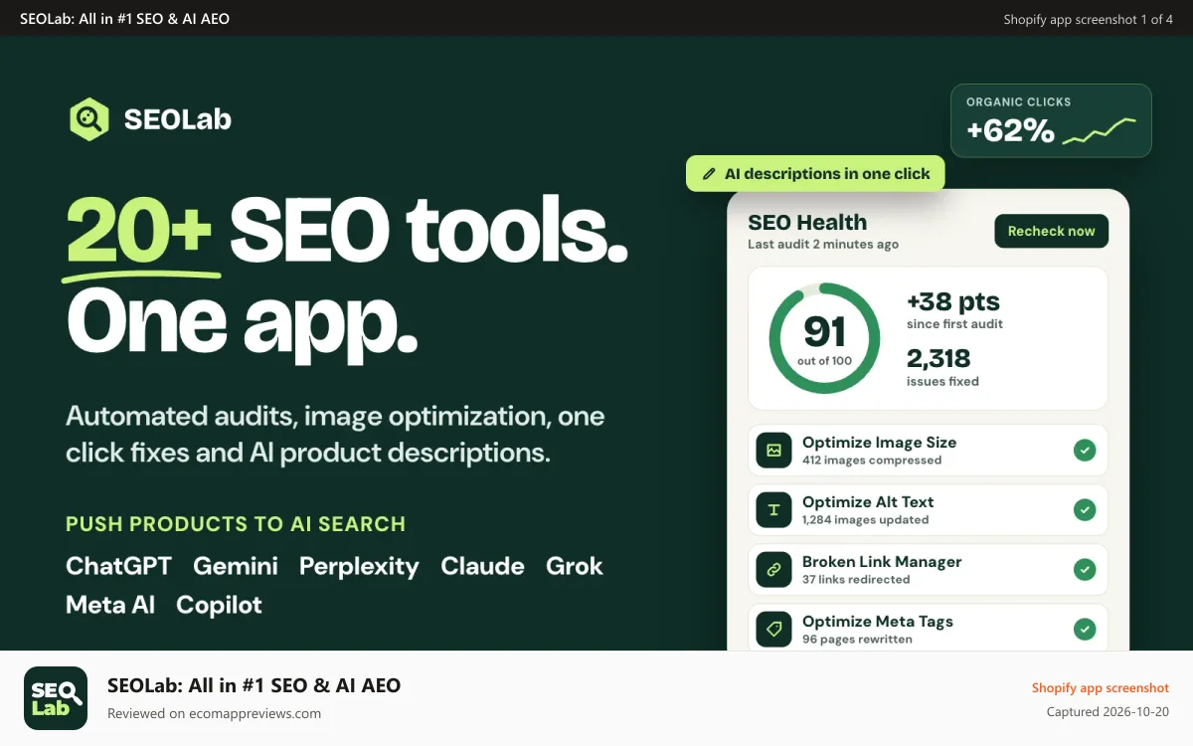1193x746 pixels.
Task: Click the SEOLab hexagon logo icon
Action: coord(88,119)
